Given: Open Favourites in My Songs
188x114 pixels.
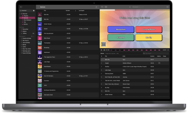Looking at the screenshot, I should click(25, 29).
